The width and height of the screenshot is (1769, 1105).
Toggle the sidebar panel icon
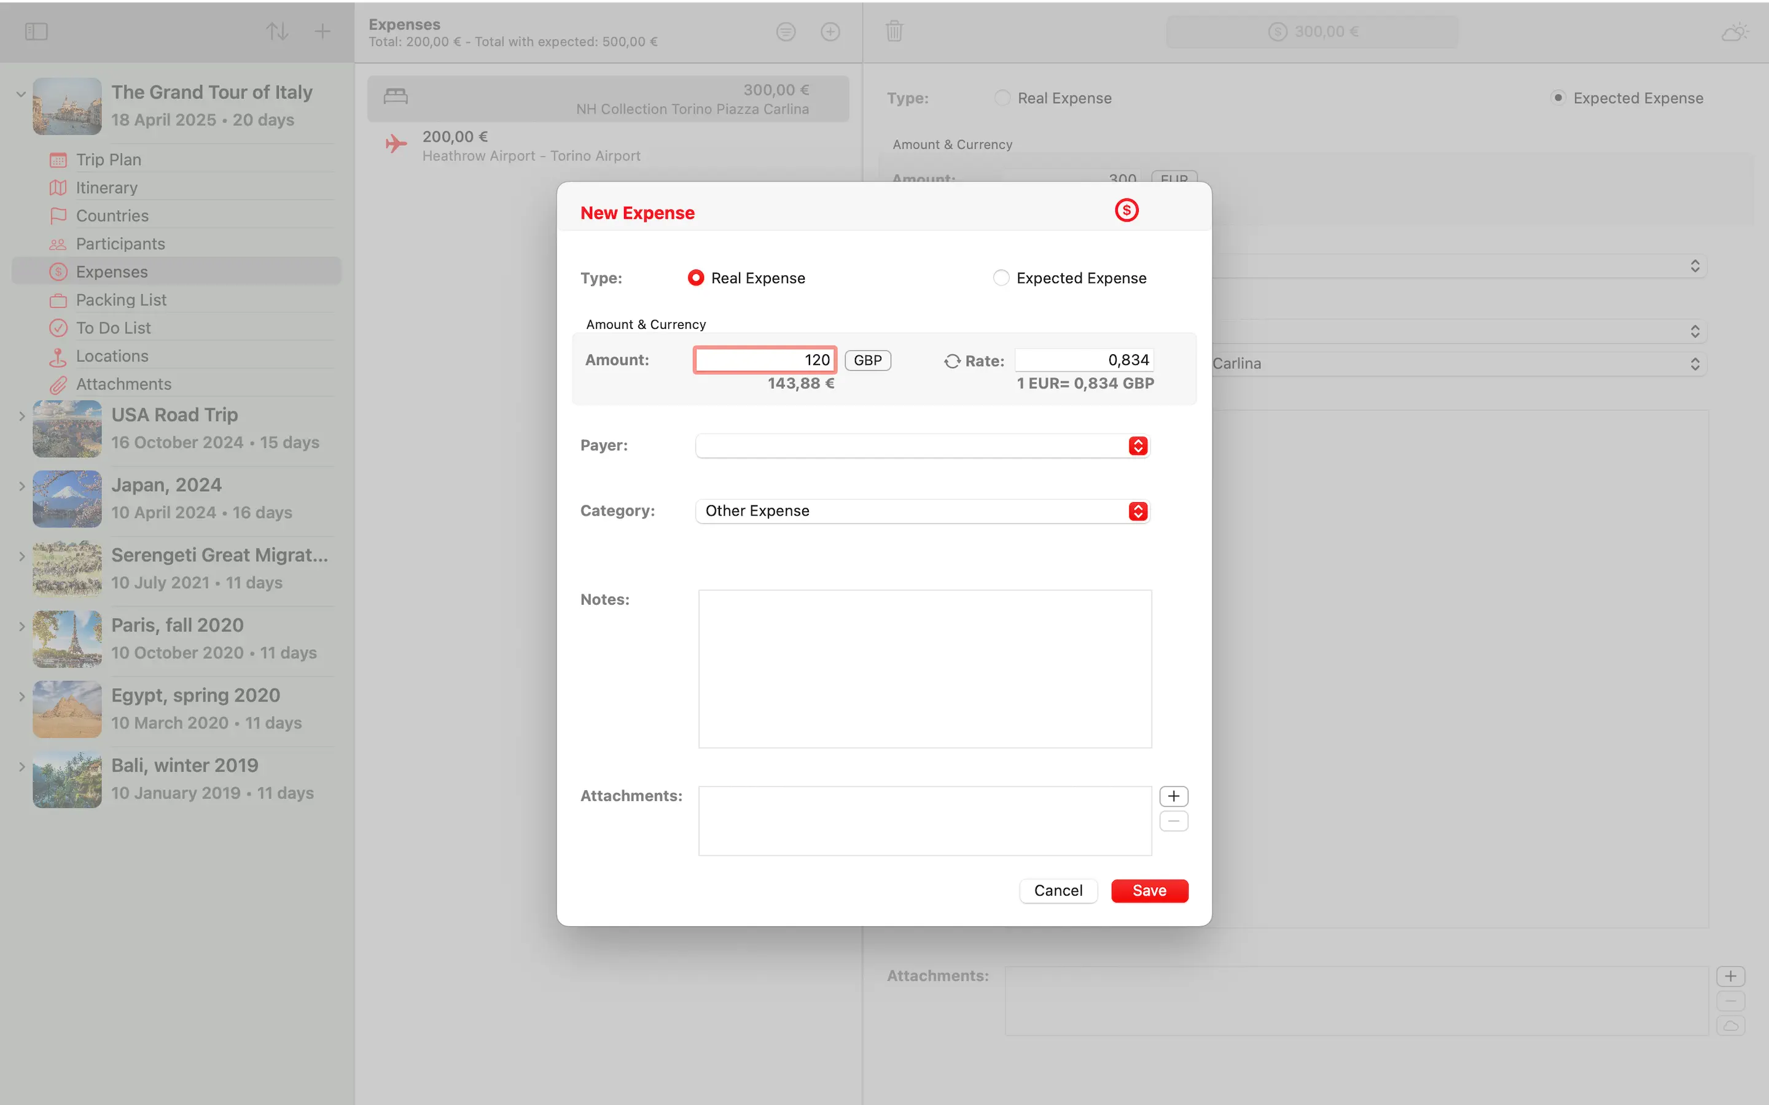[36, 31]
